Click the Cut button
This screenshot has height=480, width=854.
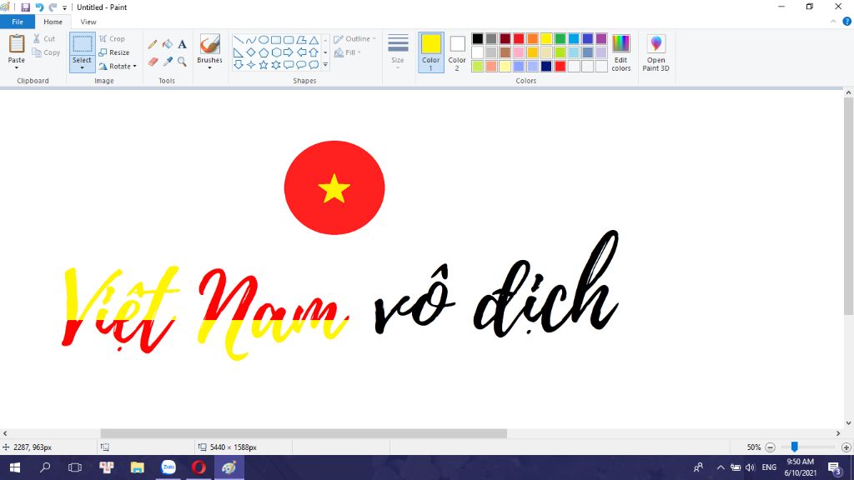[43, 38]
